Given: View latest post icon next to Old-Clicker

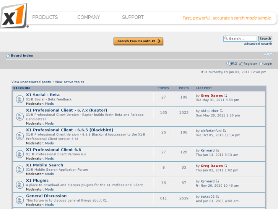Looking at the screenshot, I should pos(221,111).
